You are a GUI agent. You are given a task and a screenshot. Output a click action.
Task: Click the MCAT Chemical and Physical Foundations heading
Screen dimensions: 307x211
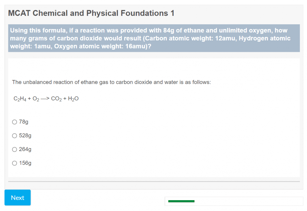point(91,13)
